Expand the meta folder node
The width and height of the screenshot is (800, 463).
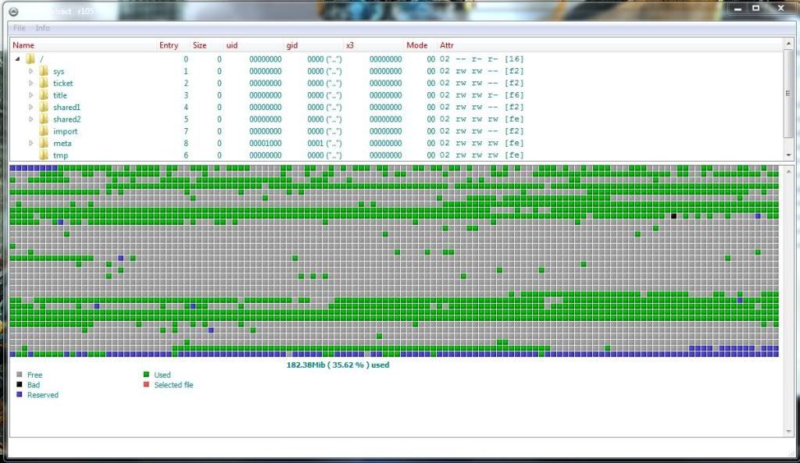pyautogui.click(x=31, y=144)
